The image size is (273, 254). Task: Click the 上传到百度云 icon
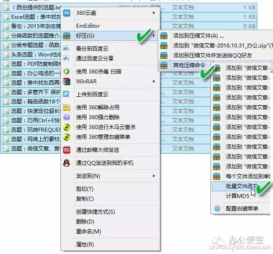(66, 95)
